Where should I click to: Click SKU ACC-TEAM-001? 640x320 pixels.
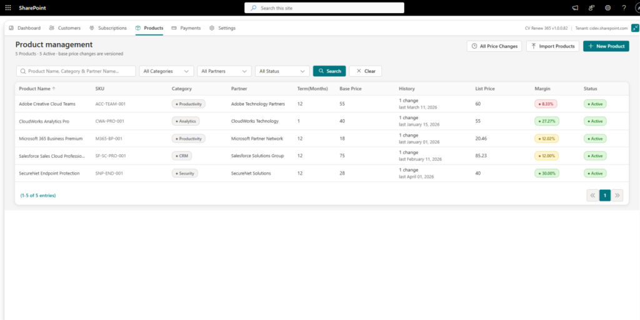pyautogui.click(x=111, y=104)
